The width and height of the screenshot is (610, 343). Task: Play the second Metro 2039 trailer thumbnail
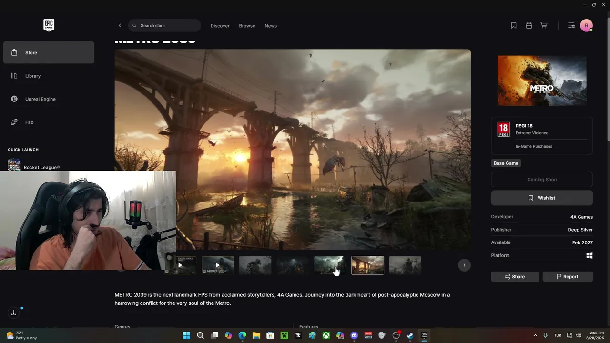point(218,265)
